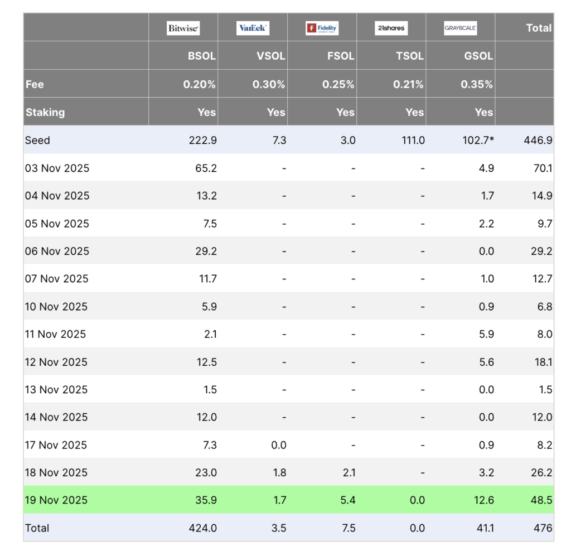Click the Fee row label
This screenshot has width=571, height=551.
35,85
